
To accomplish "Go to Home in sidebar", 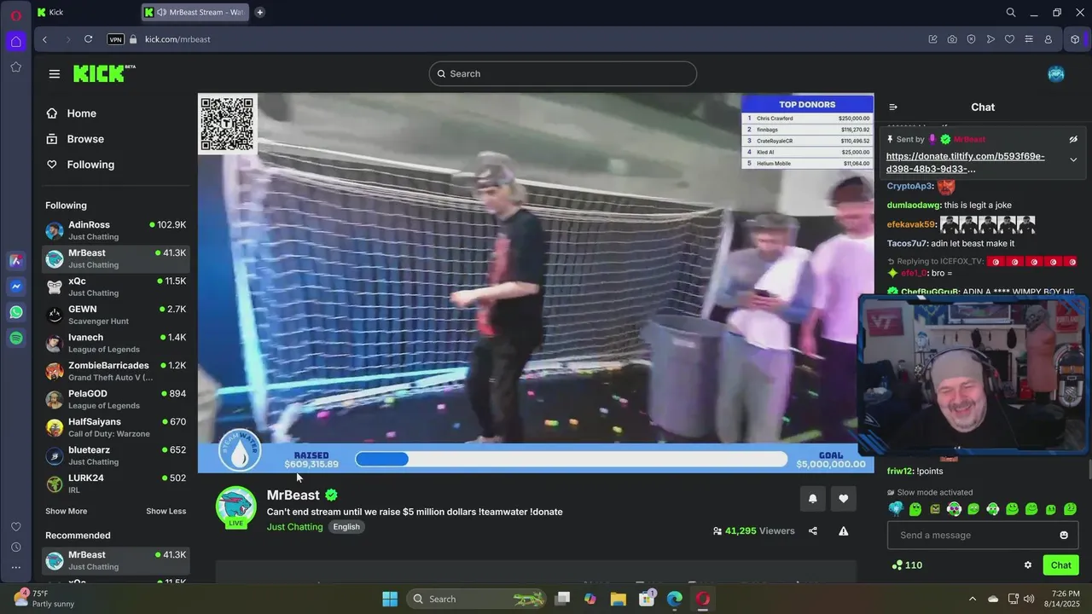I will click(x=73, y=113).
